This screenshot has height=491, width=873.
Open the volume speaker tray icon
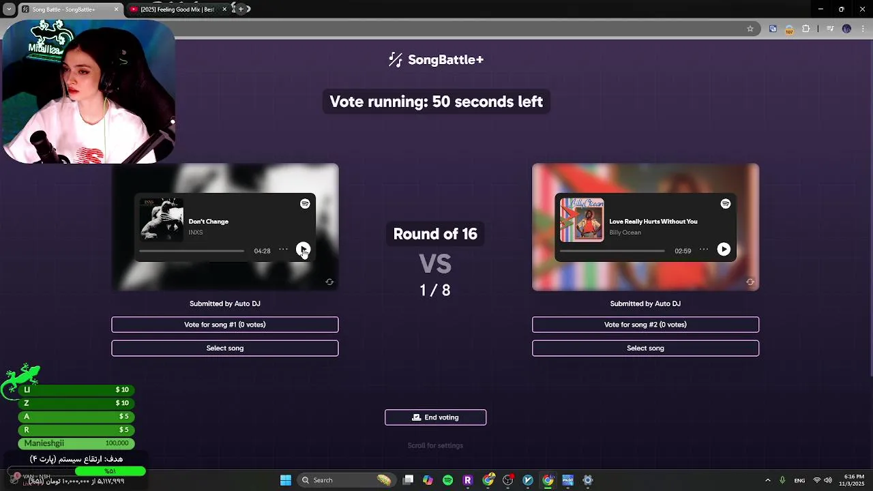(x=827, y=480)
